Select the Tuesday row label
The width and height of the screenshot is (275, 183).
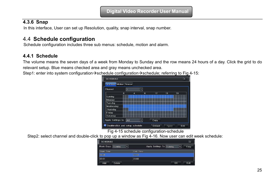114,103
